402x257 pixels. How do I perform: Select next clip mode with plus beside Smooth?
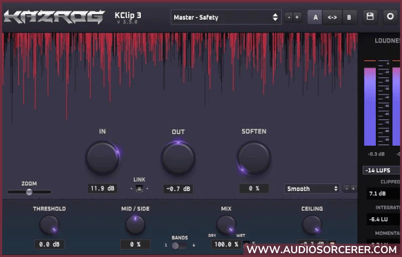353,189
